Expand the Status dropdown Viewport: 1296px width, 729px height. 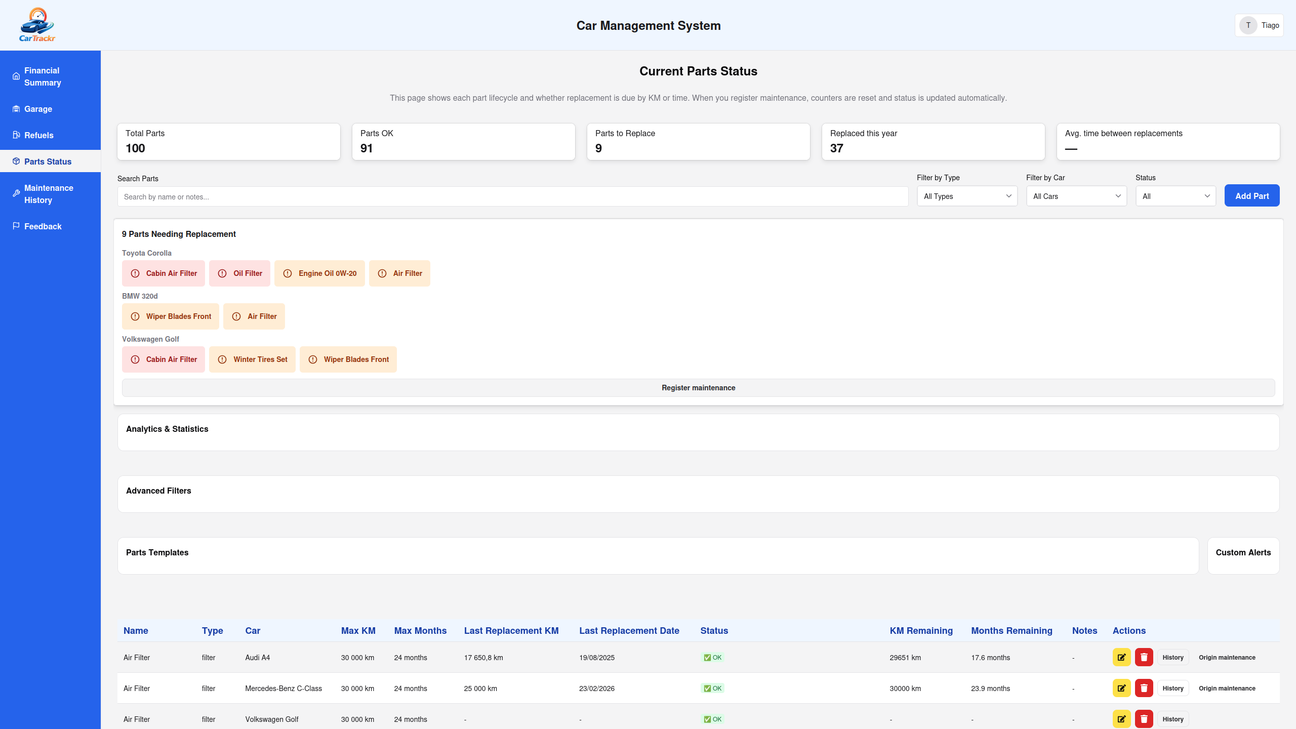point(1176,196)
